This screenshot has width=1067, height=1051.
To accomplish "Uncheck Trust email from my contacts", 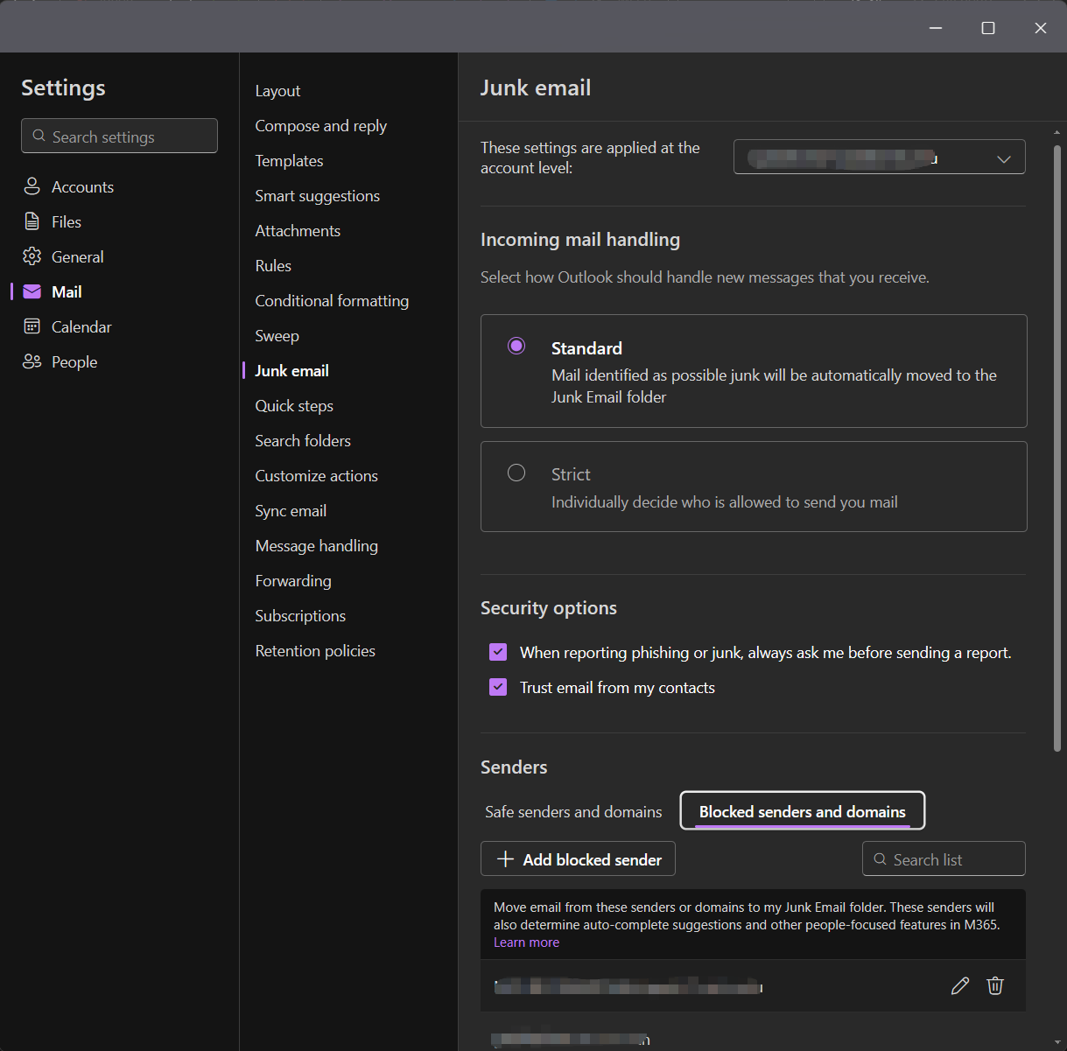I will point(498,687).
